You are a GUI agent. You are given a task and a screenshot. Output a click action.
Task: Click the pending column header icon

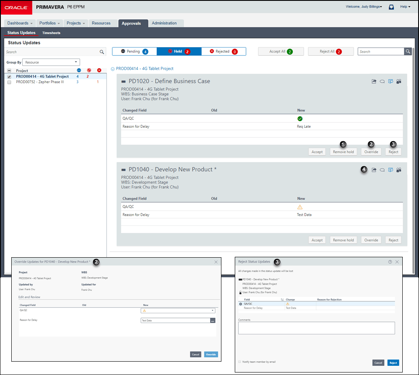79,70
